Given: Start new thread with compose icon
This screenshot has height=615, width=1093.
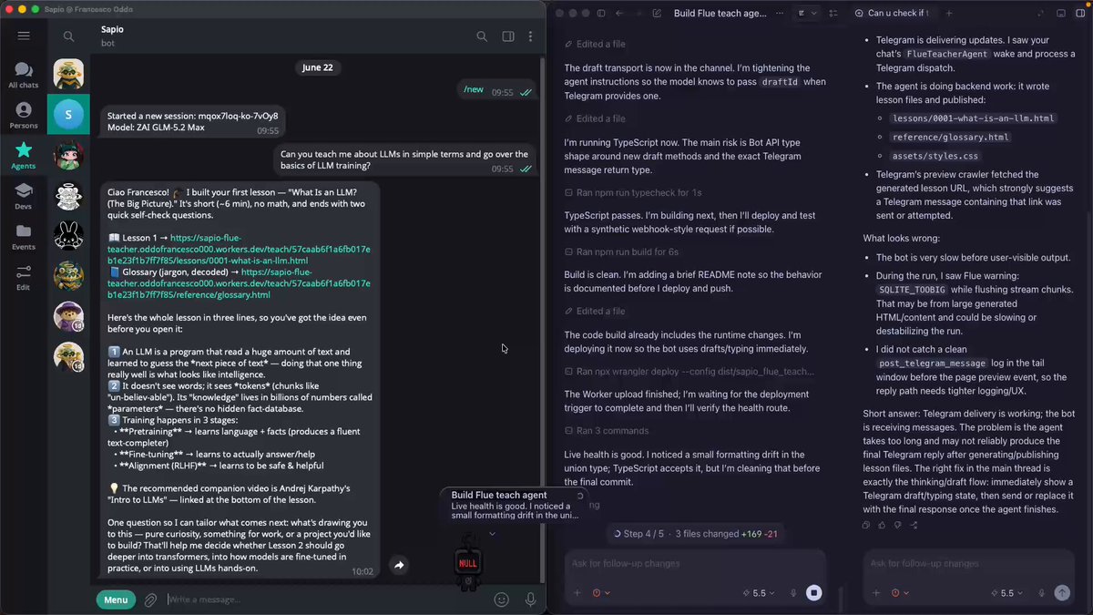Looking at the screenshot, I should [x=657, y=14].
